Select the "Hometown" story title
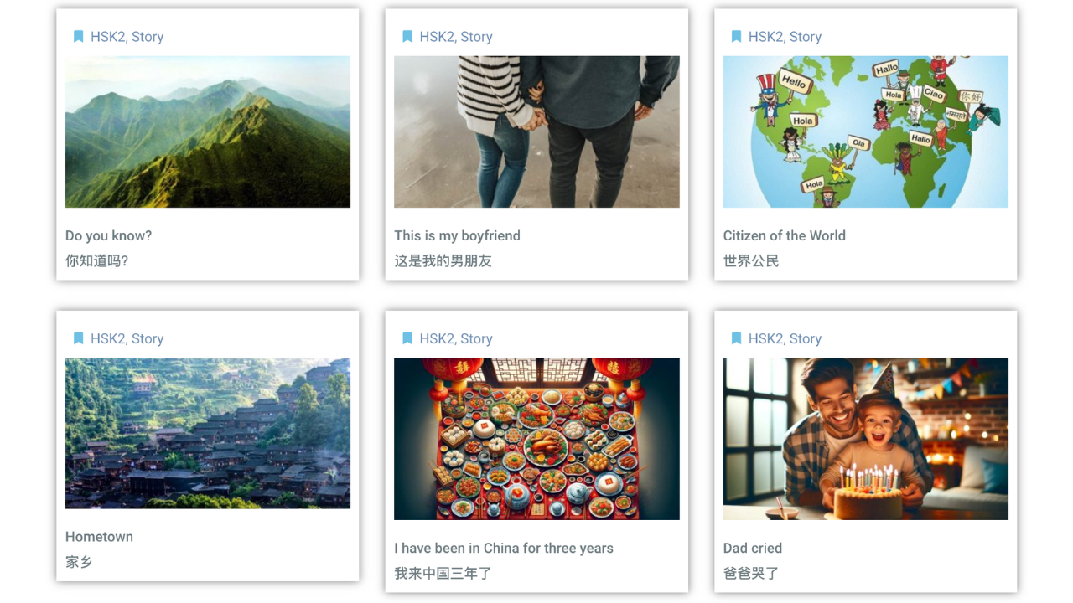Screen dimensions: 1073x603 (x=99, y=537)
